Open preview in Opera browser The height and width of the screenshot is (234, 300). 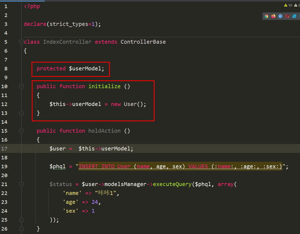pyautogui.click(x=287, y=16)
